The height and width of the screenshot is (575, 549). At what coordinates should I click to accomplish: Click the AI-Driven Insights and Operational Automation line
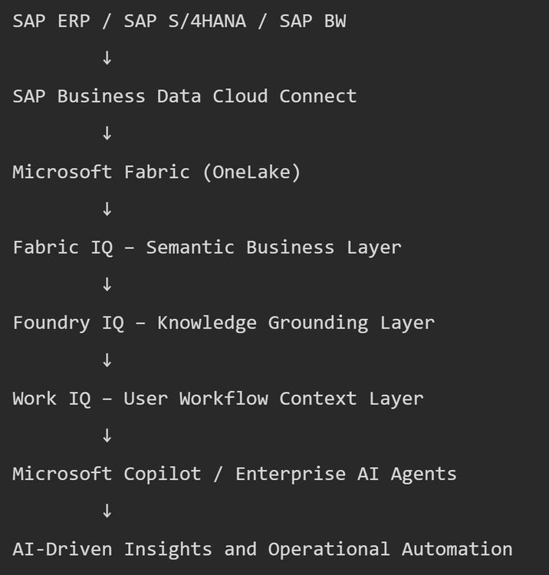point(262,549)
